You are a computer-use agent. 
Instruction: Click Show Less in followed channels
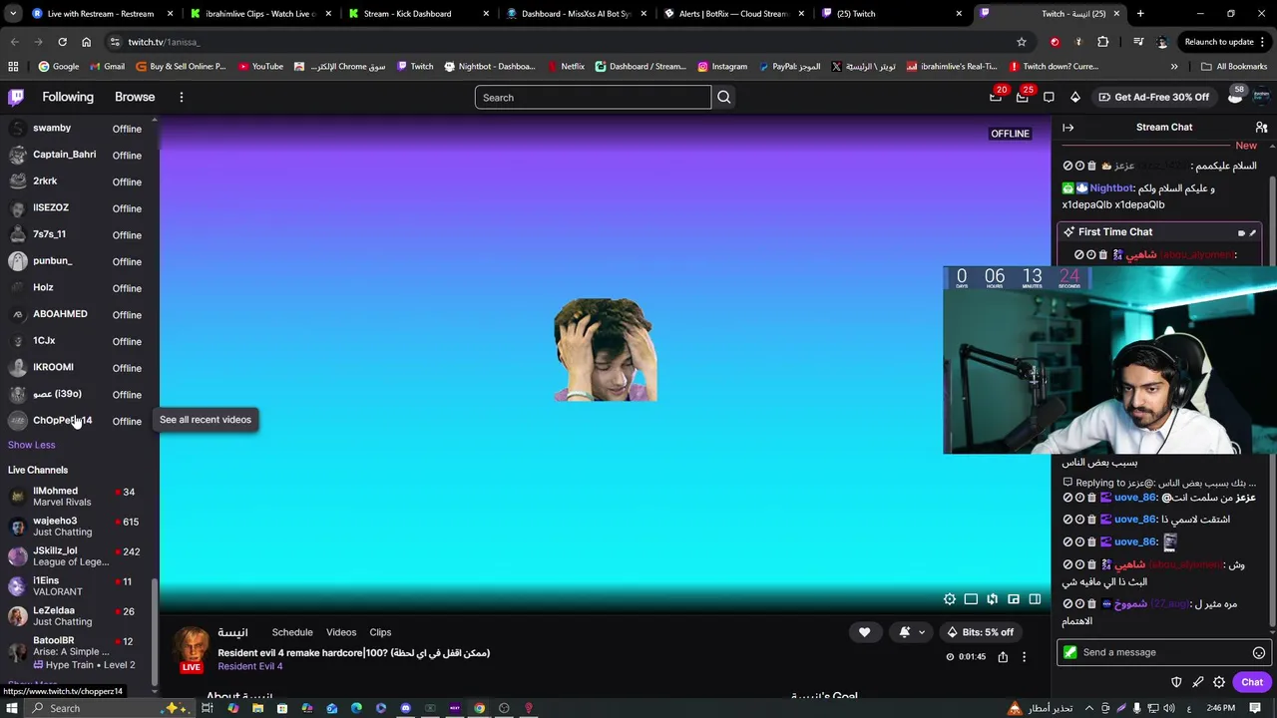pos(32,445)
